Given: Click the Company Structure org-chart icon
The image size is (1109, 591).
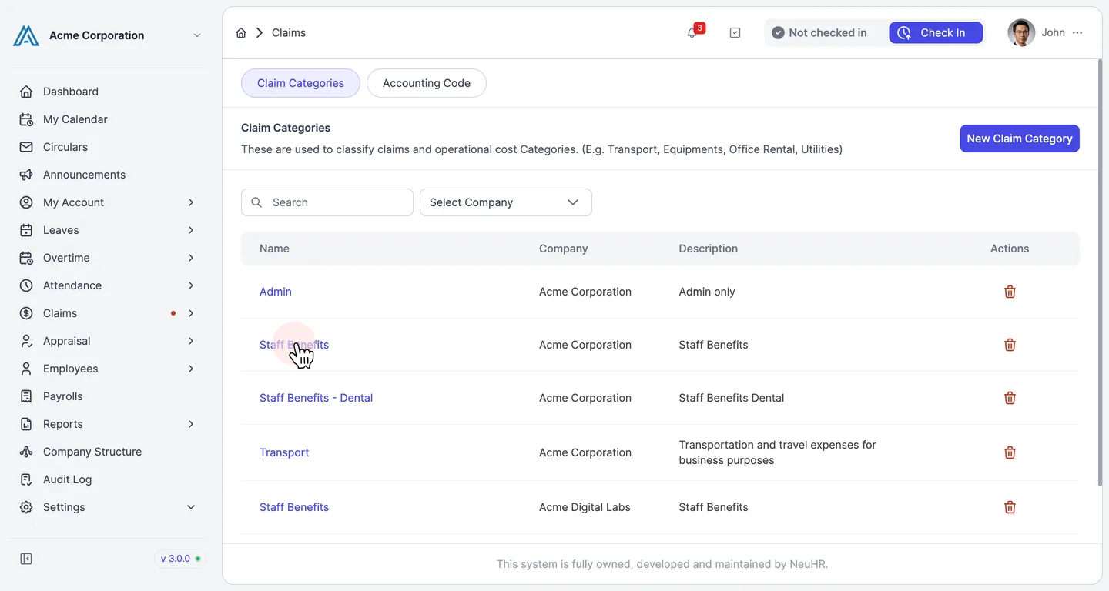Looking at the screenshot, I should click(x=26, y=452).
